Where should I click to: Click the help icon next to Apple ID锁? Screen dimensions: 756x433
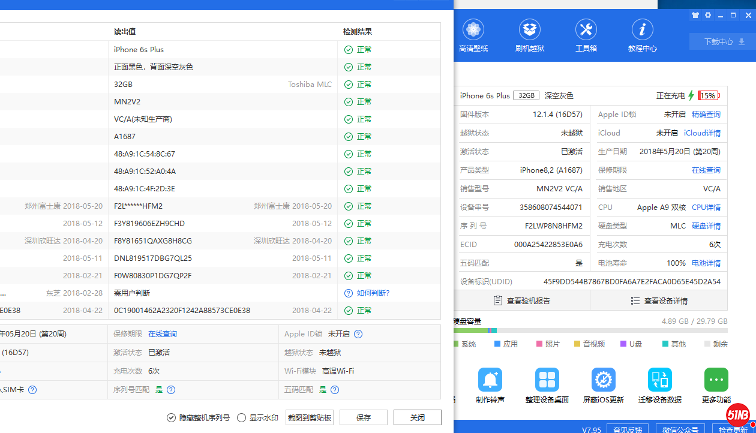point(358,334)
